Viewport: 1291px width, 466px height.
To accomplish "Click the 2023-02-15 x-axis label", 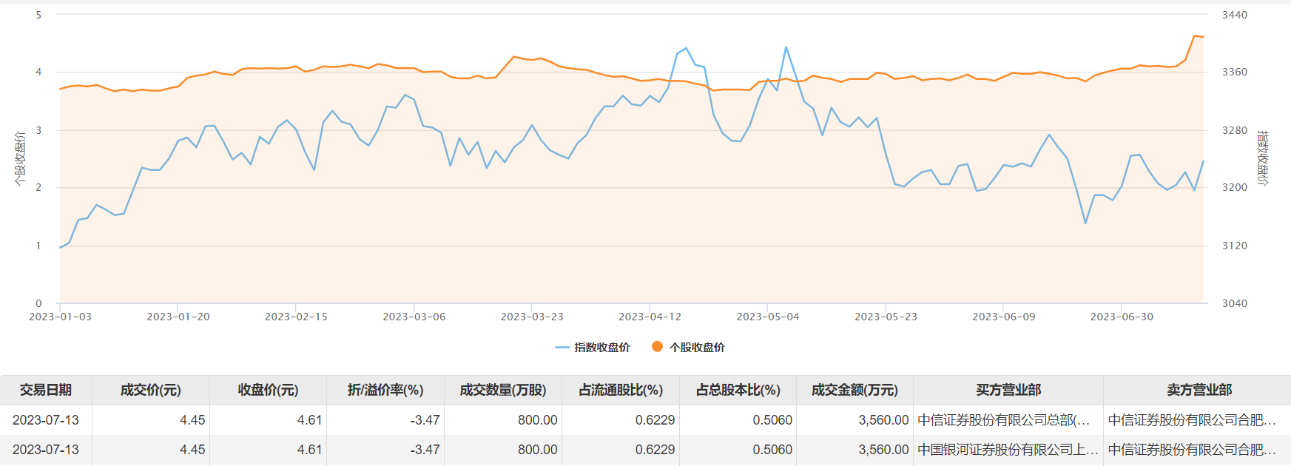I will click(x=296, y=317).
